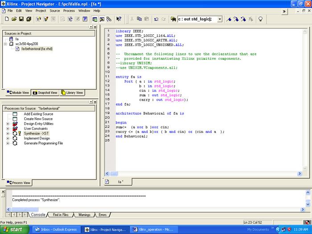Click the Find binoculars icon
This screenshot has width=312, height=234.
173,19
